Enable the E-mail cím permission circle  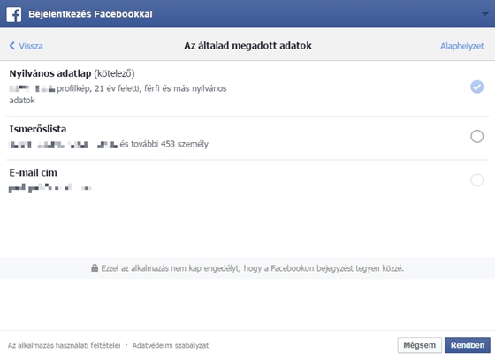point(476,180)
